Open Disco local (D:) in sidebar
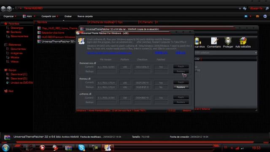This screenshot has width=270, height=152. point(19,79)
